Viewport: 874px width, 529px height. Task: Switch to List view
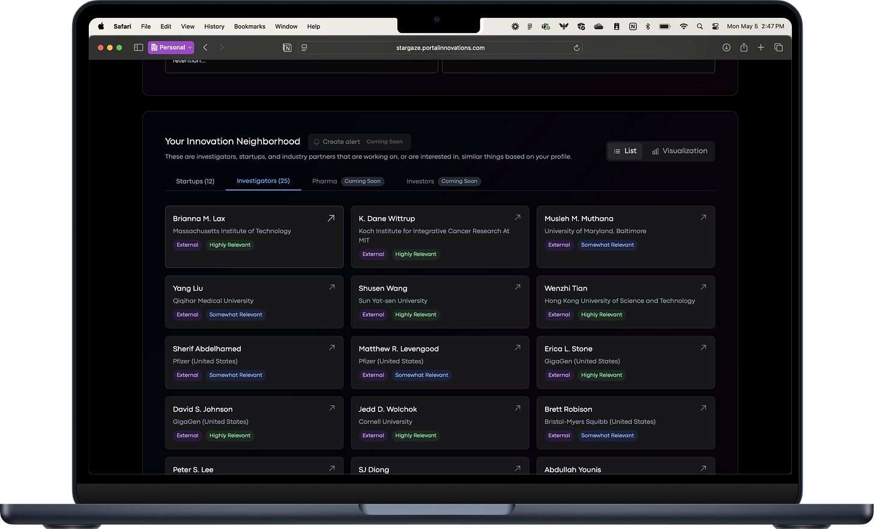(x=625, y=151)
